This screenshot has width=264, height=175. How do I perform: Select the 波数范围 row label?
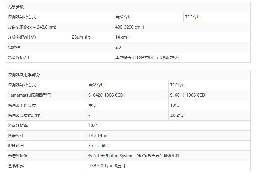coord(32,27)
